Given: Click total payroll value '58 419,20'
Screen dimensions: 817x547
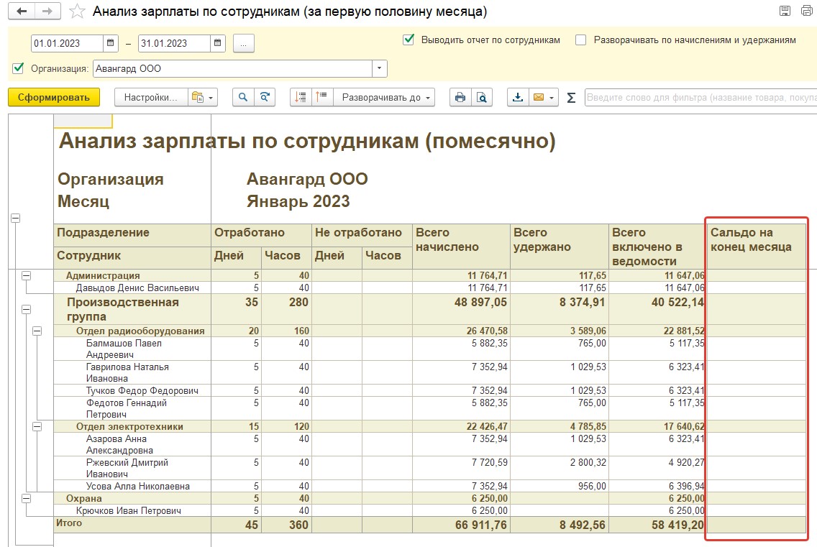Looking at the screenshot, I should tap(678, 525).
